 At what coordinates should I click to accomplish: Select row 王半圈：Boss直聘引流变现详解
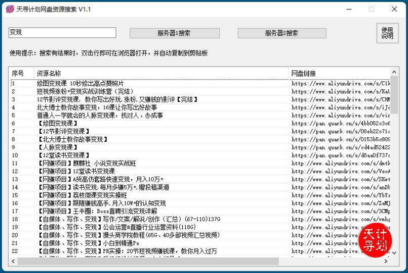coord(200,211)
